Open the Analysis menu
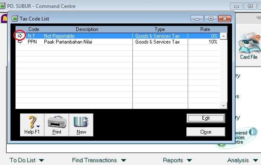 coord(238,160)
